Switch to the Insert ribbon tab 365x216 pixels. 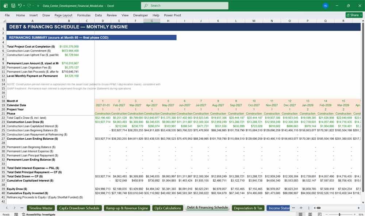click(33, 15)
